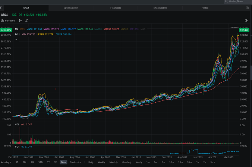Switch to the Chart tab
The width and height of the screenshot is (252, 167).
pyautogui.click(x=26, y=8)
